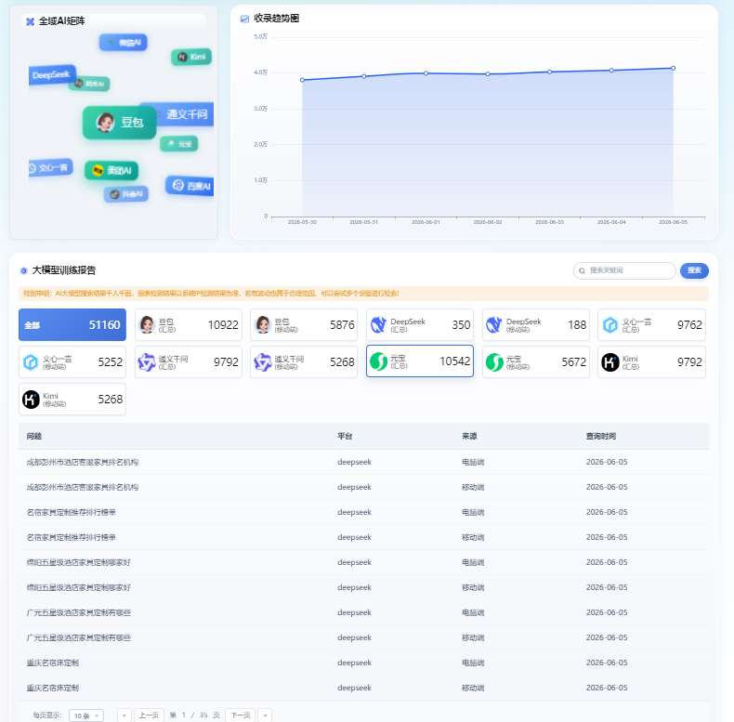Click the Kimi 汇总 card showing 9792
This screenshot has height=722, width=734.
point(651,362)
